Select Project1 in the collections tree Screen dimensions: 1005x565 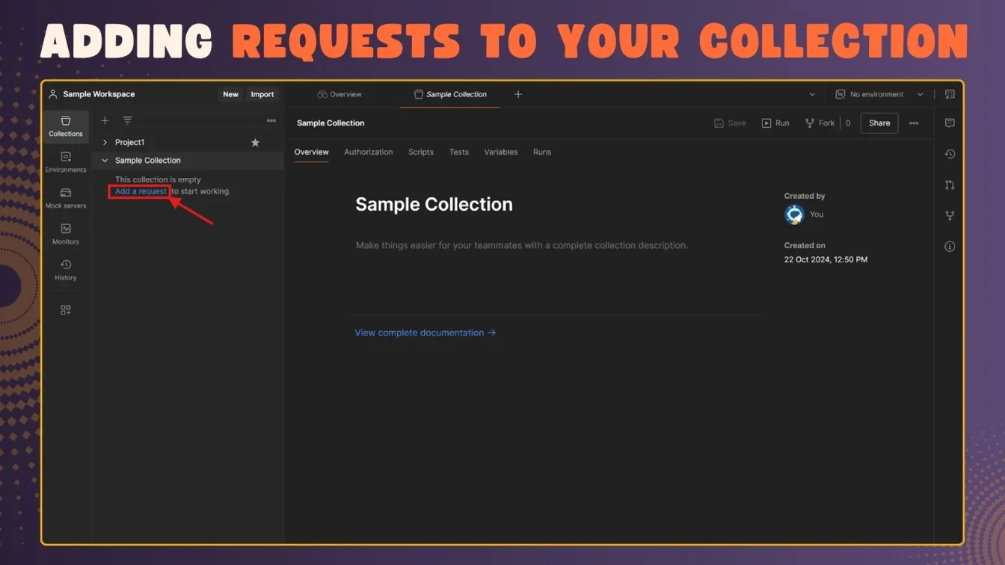coord(129,142)
